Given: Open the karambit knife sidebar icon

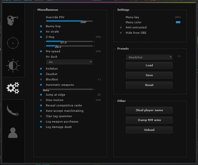Looking at the screenshot, I should (x=13, y=110).
